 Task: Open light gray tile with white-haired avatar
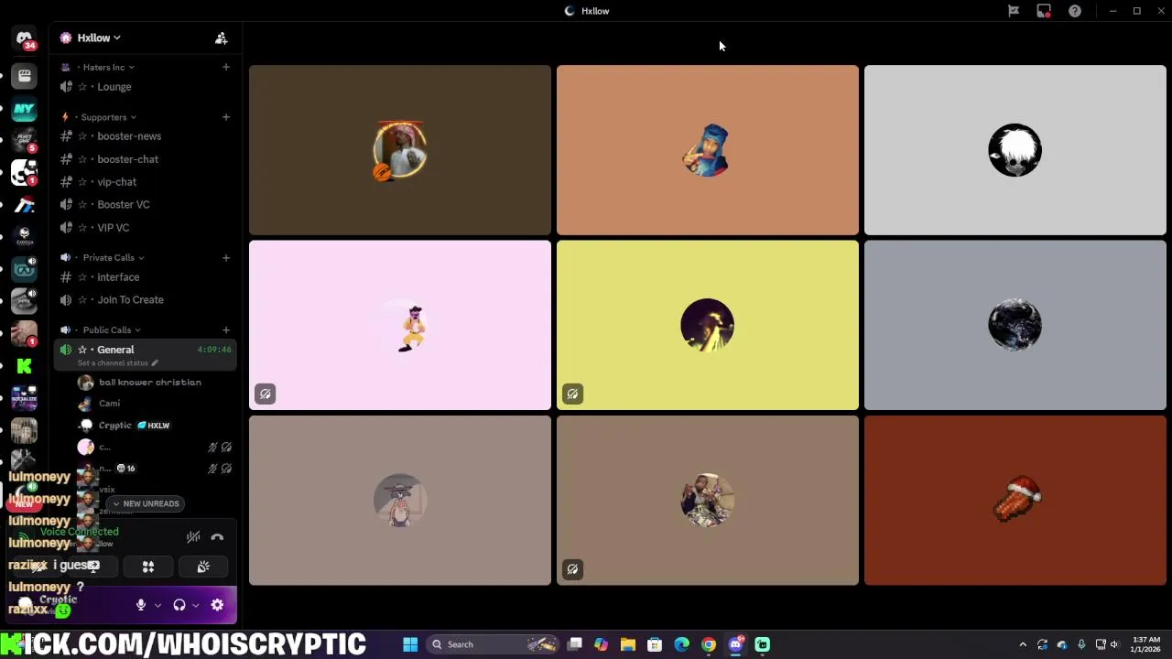pyautogui.click(x=1015, y=150)
